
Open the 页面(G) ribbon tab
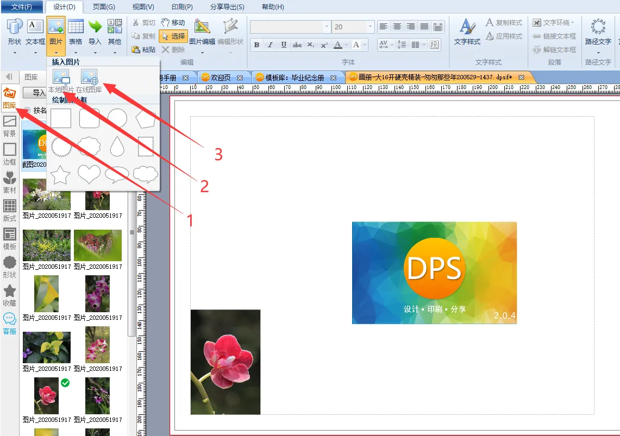coord(103,7)
